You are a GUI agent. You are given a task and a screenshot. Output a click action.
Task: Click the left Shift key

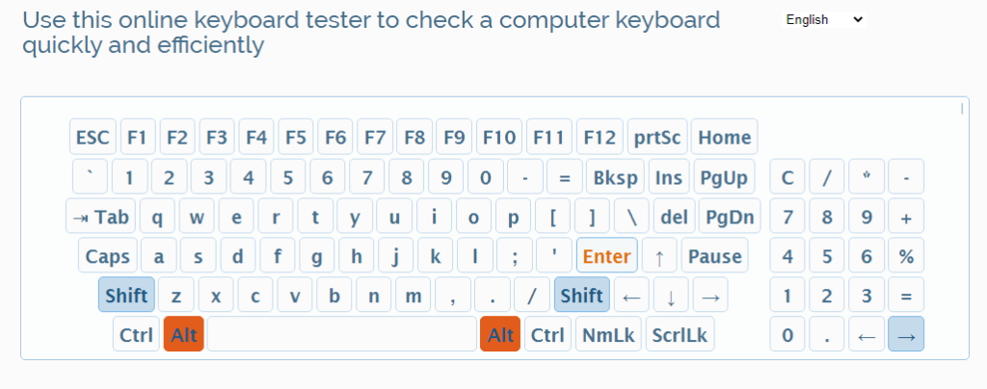coord(126,296)
